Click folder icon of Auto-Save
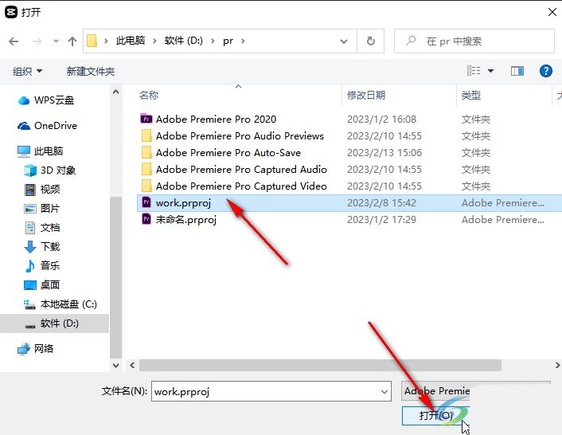Screen dimensions: 562x435 point(146,153)
